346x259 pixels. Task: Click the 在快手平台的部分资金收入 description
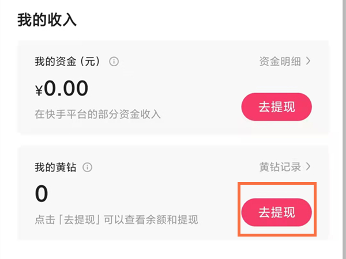(x=97, y=114)
